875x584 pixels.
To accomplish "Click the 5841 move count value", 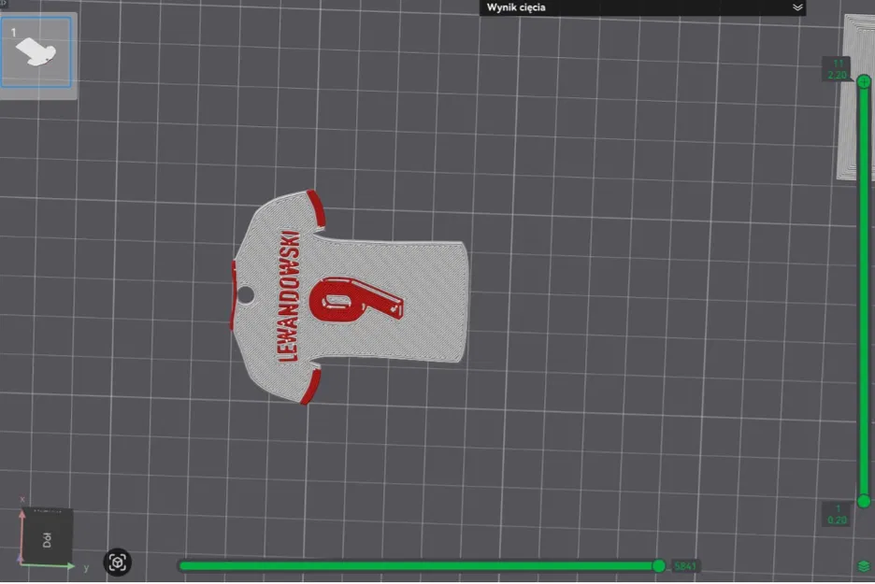I will pyautogui.click(x=684, y=566).
